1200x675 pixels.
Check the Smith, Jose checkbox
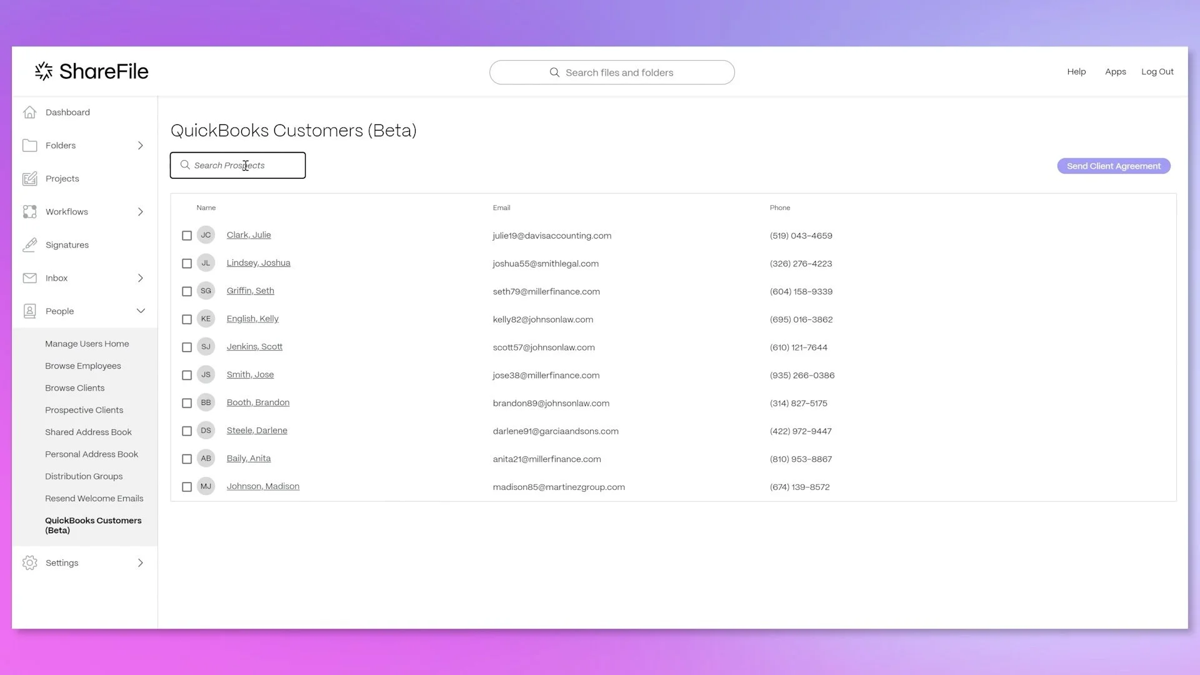click(x=186, y=375)
